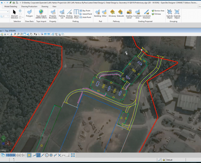This screenshot has height=163, width=201.
Task: Run the Grading Solver
Action: [129, 14]
